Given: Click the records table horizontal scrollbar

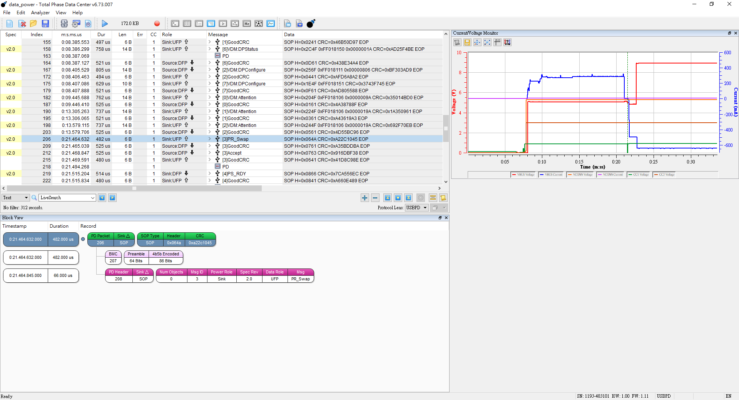Looking at the screenshot, I should (x=135, y=188).
